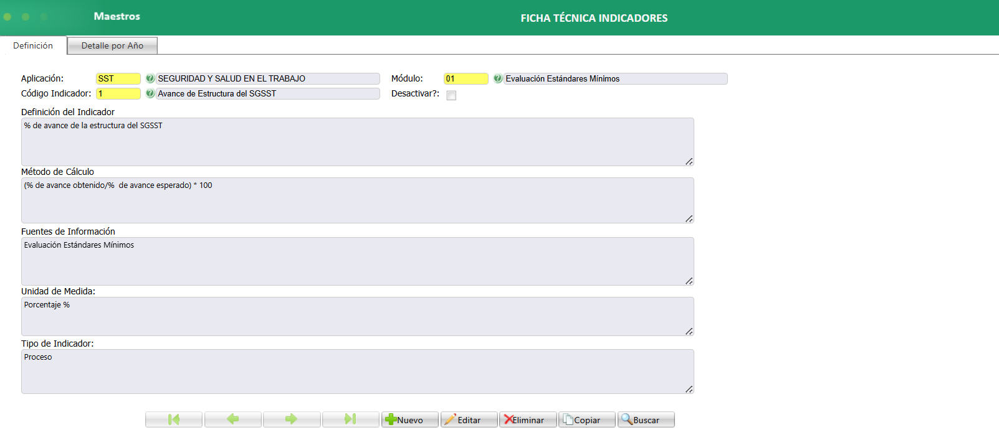Click the help icon next to Aplicación SST
This screenshot has width=999, height=435.
150,78
